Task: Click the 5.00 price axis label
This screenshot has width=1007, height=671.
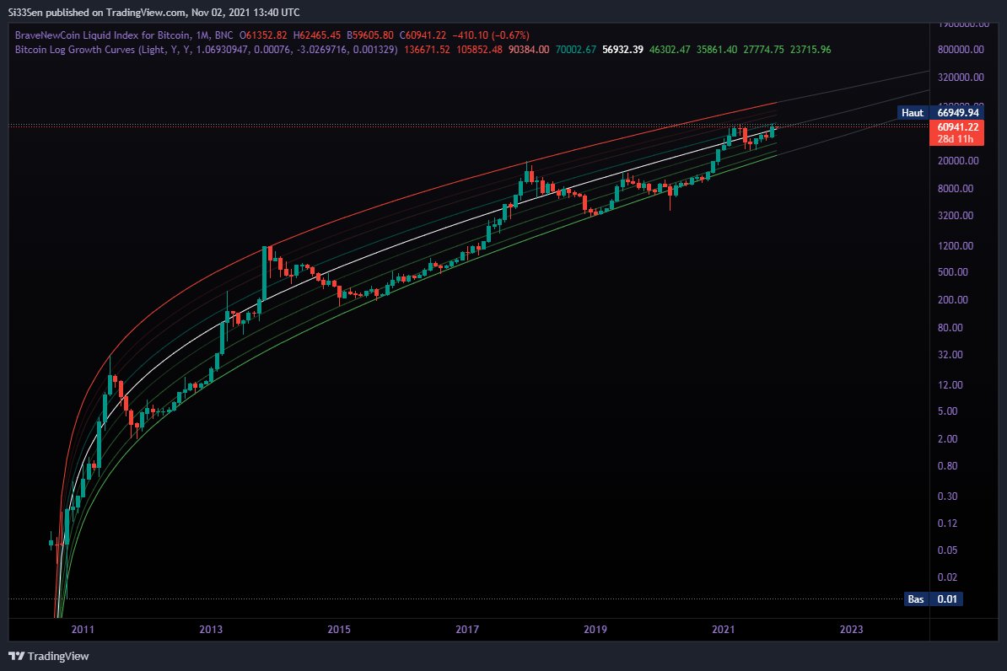Action: pos(947,411)
